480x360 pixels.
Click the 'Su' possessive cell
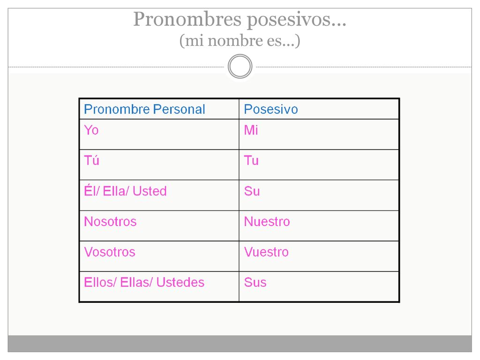point(319,195)
